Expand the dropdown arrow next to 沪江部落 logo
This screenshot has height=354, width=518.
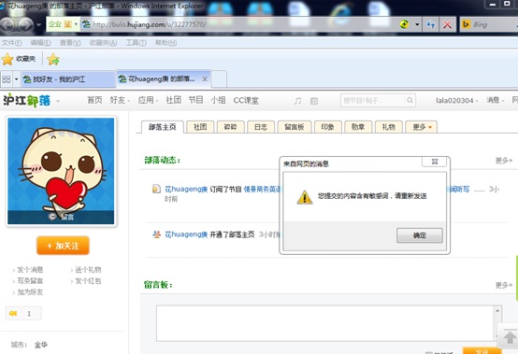pos(58,101)
